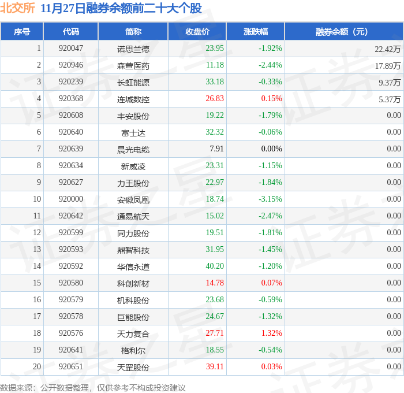Select stock name 格利尔
Screen dimensions: 404x393
[x=133, y=351]
